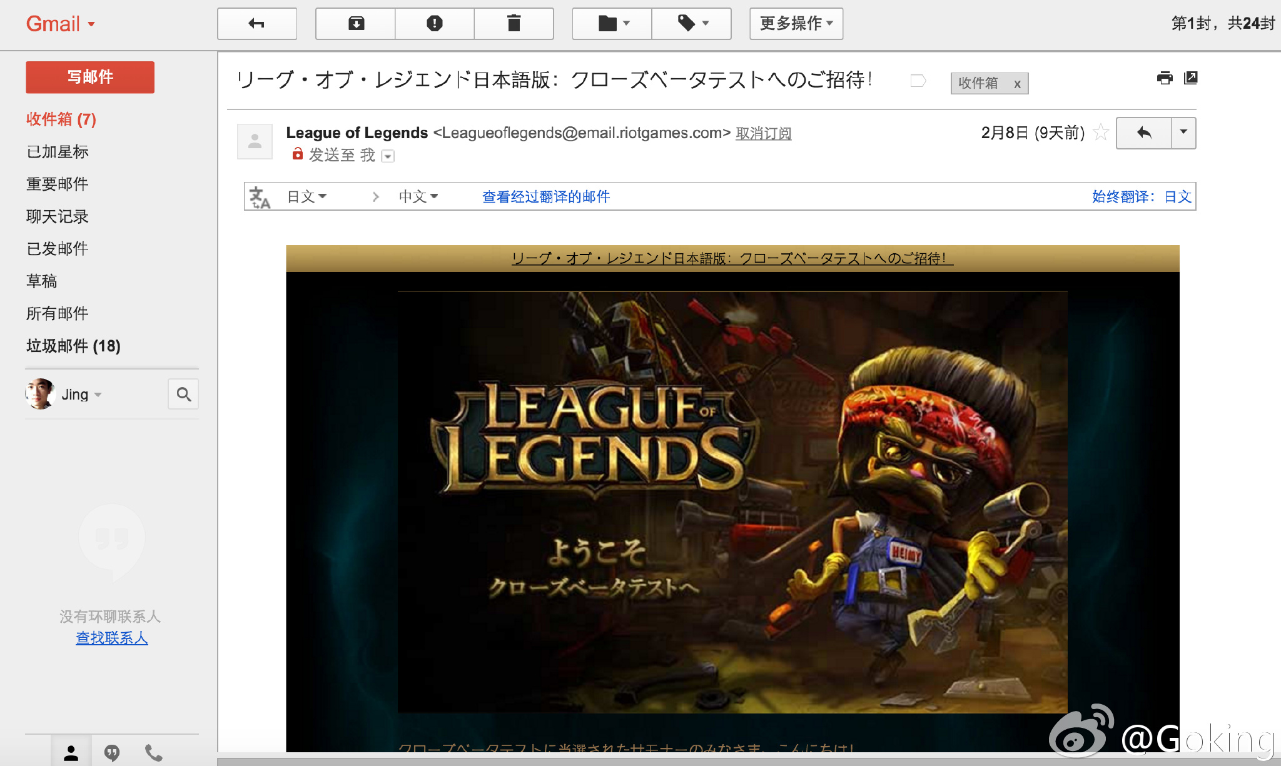This screenshot has width=1281, height=766.
Task: Open the move-to folder menu
Action: tap(612, 24)
